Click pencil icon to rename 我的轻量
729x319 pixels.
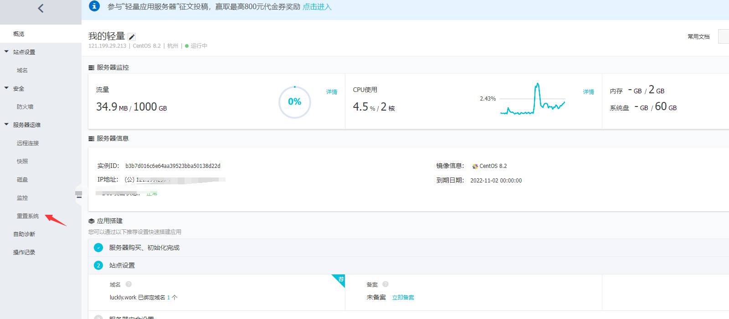click(132, 37)
